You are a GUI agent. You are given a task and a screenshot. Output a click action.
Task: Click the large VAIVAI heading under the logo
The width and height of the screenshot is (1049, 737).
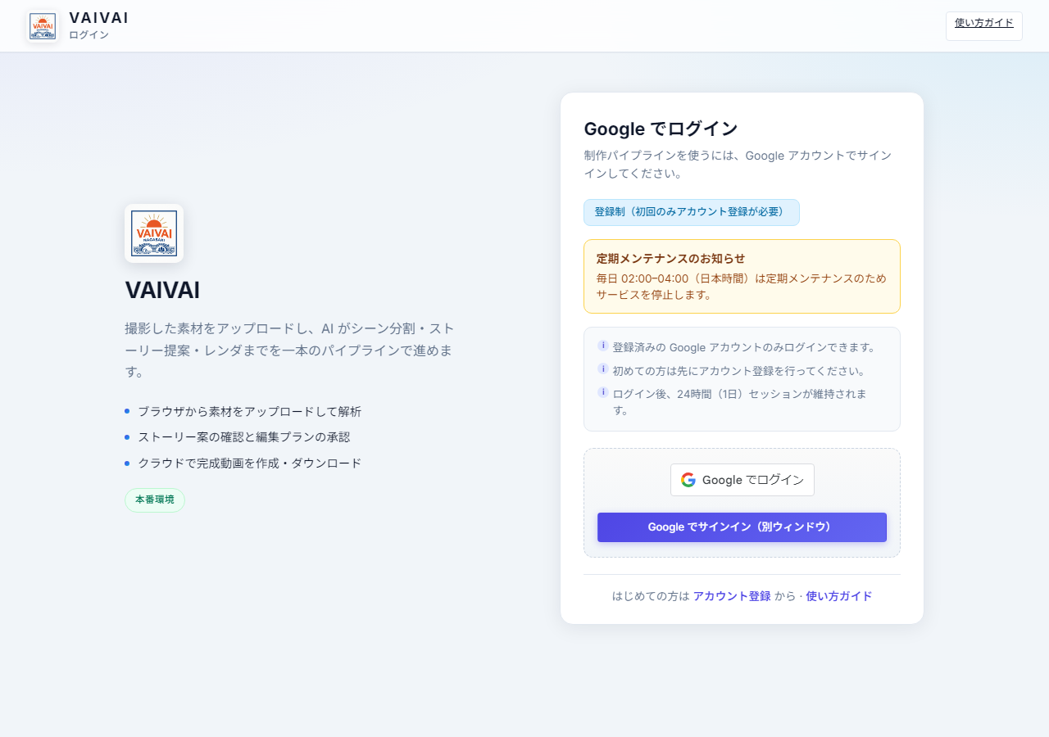(162, 291)
